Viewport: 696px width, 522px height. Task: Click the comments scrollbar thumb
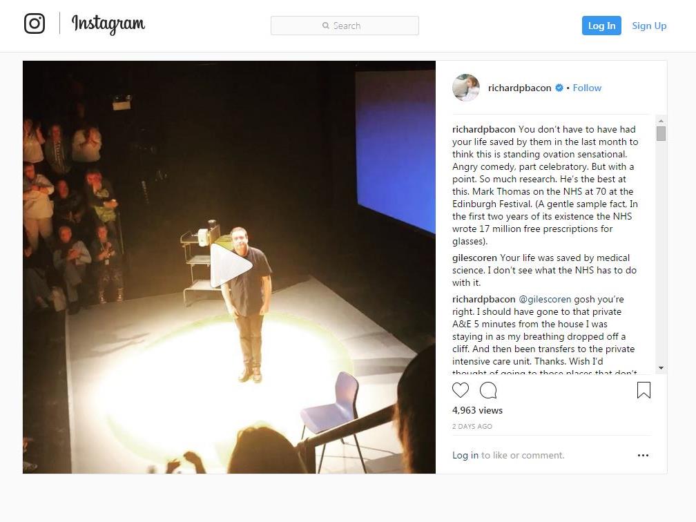tap(661, 134)
